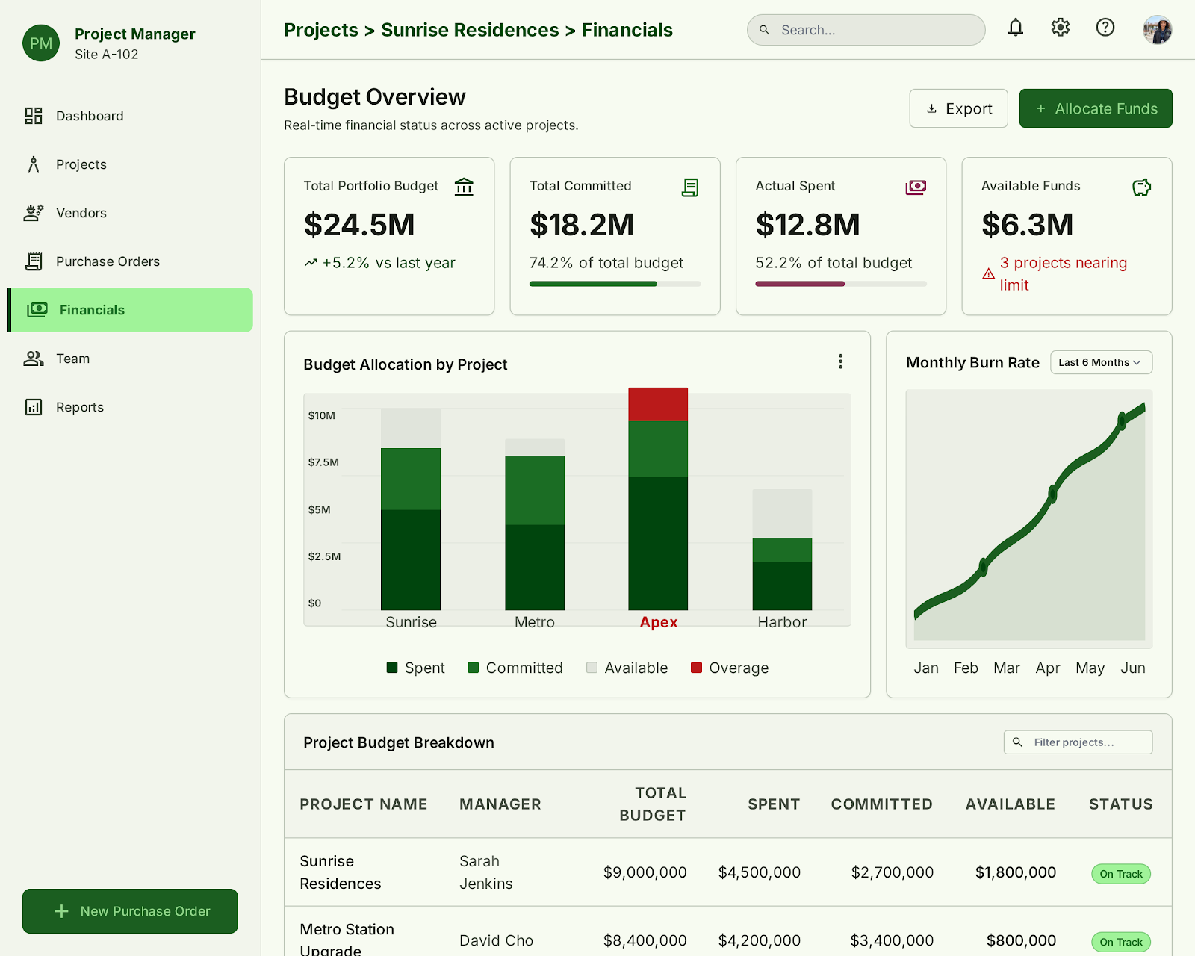Open Purchase Orders page
The height and width of the screenshot is (956, 1195).
coord(108,261)
